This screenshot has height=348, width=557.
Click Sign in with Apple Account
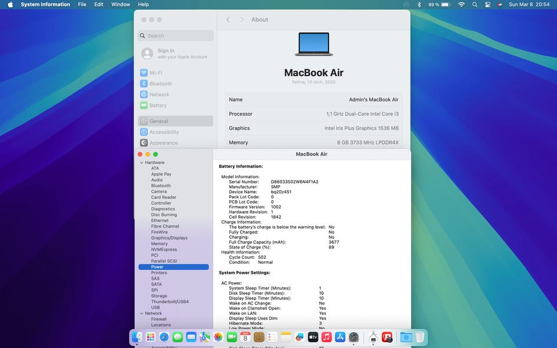point(175,53)
